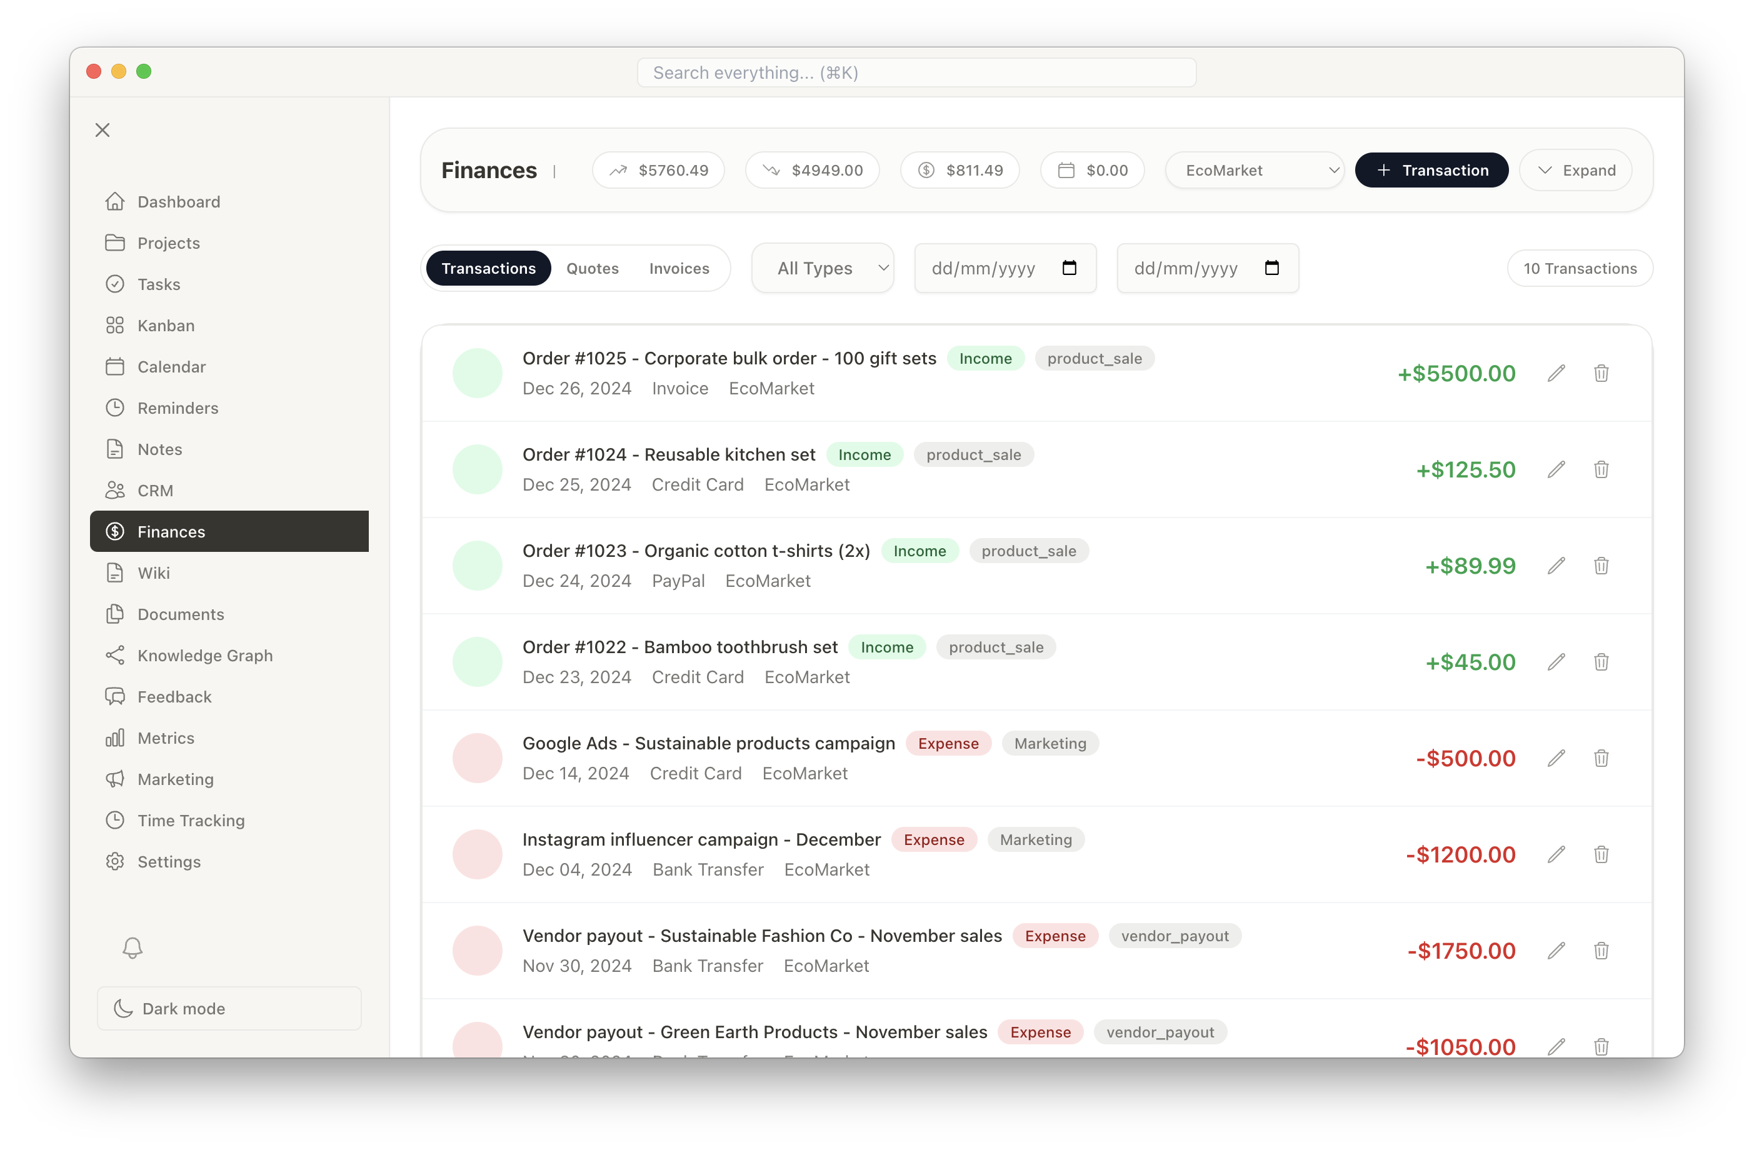Open the Kanban board
Image resolution: width=1754 pixels, height=1150 pixels.
pyautogui.click(x=229, y=325)
